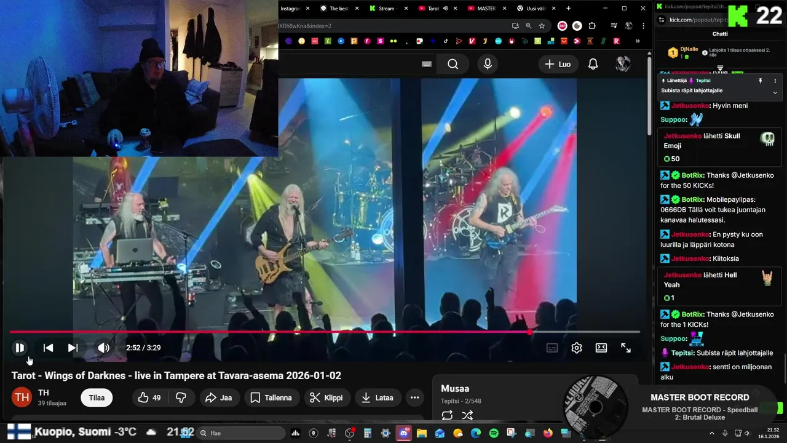The image size is (787, 443).
Task: Skip to previous video in playlist
Action: (48, 348)
